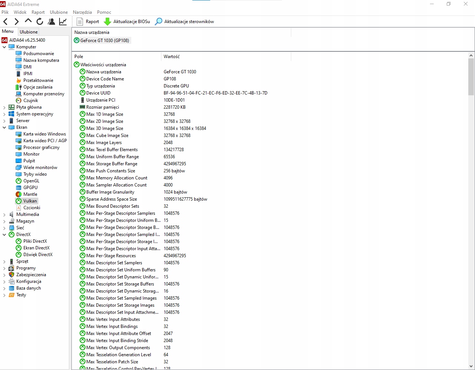This screenshot has height=370, width=475.
Task: Select Pliki DirectX tree item
Action: coord(32,241)
